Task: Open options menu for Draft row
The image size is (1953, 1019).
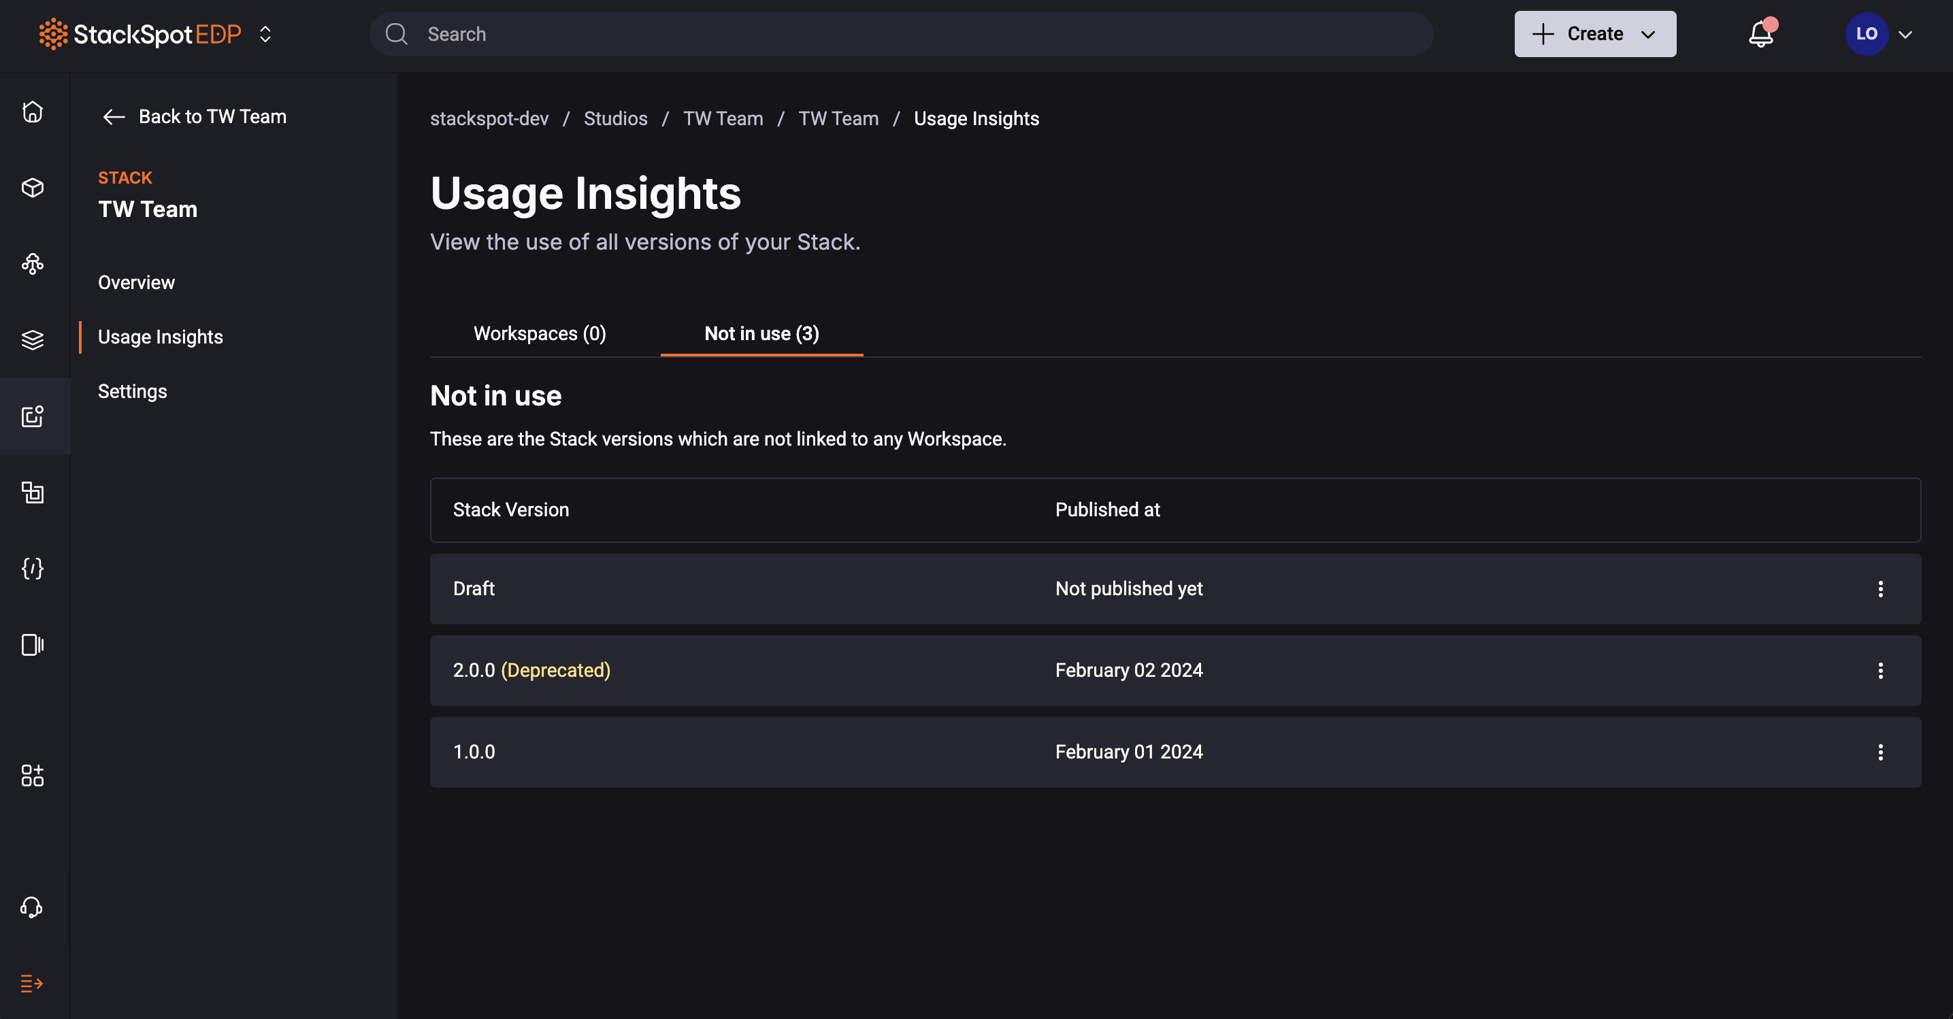Action: coord(1880,590)
